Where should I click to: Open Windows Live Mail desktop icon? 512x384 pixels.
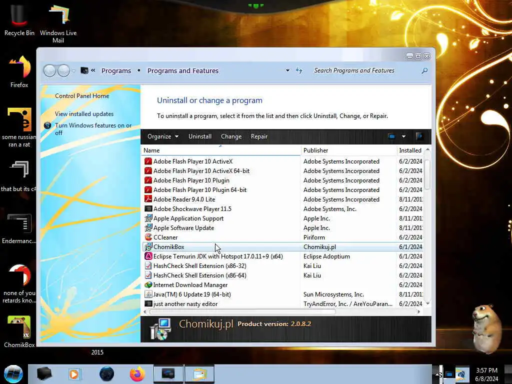[58, 23]
